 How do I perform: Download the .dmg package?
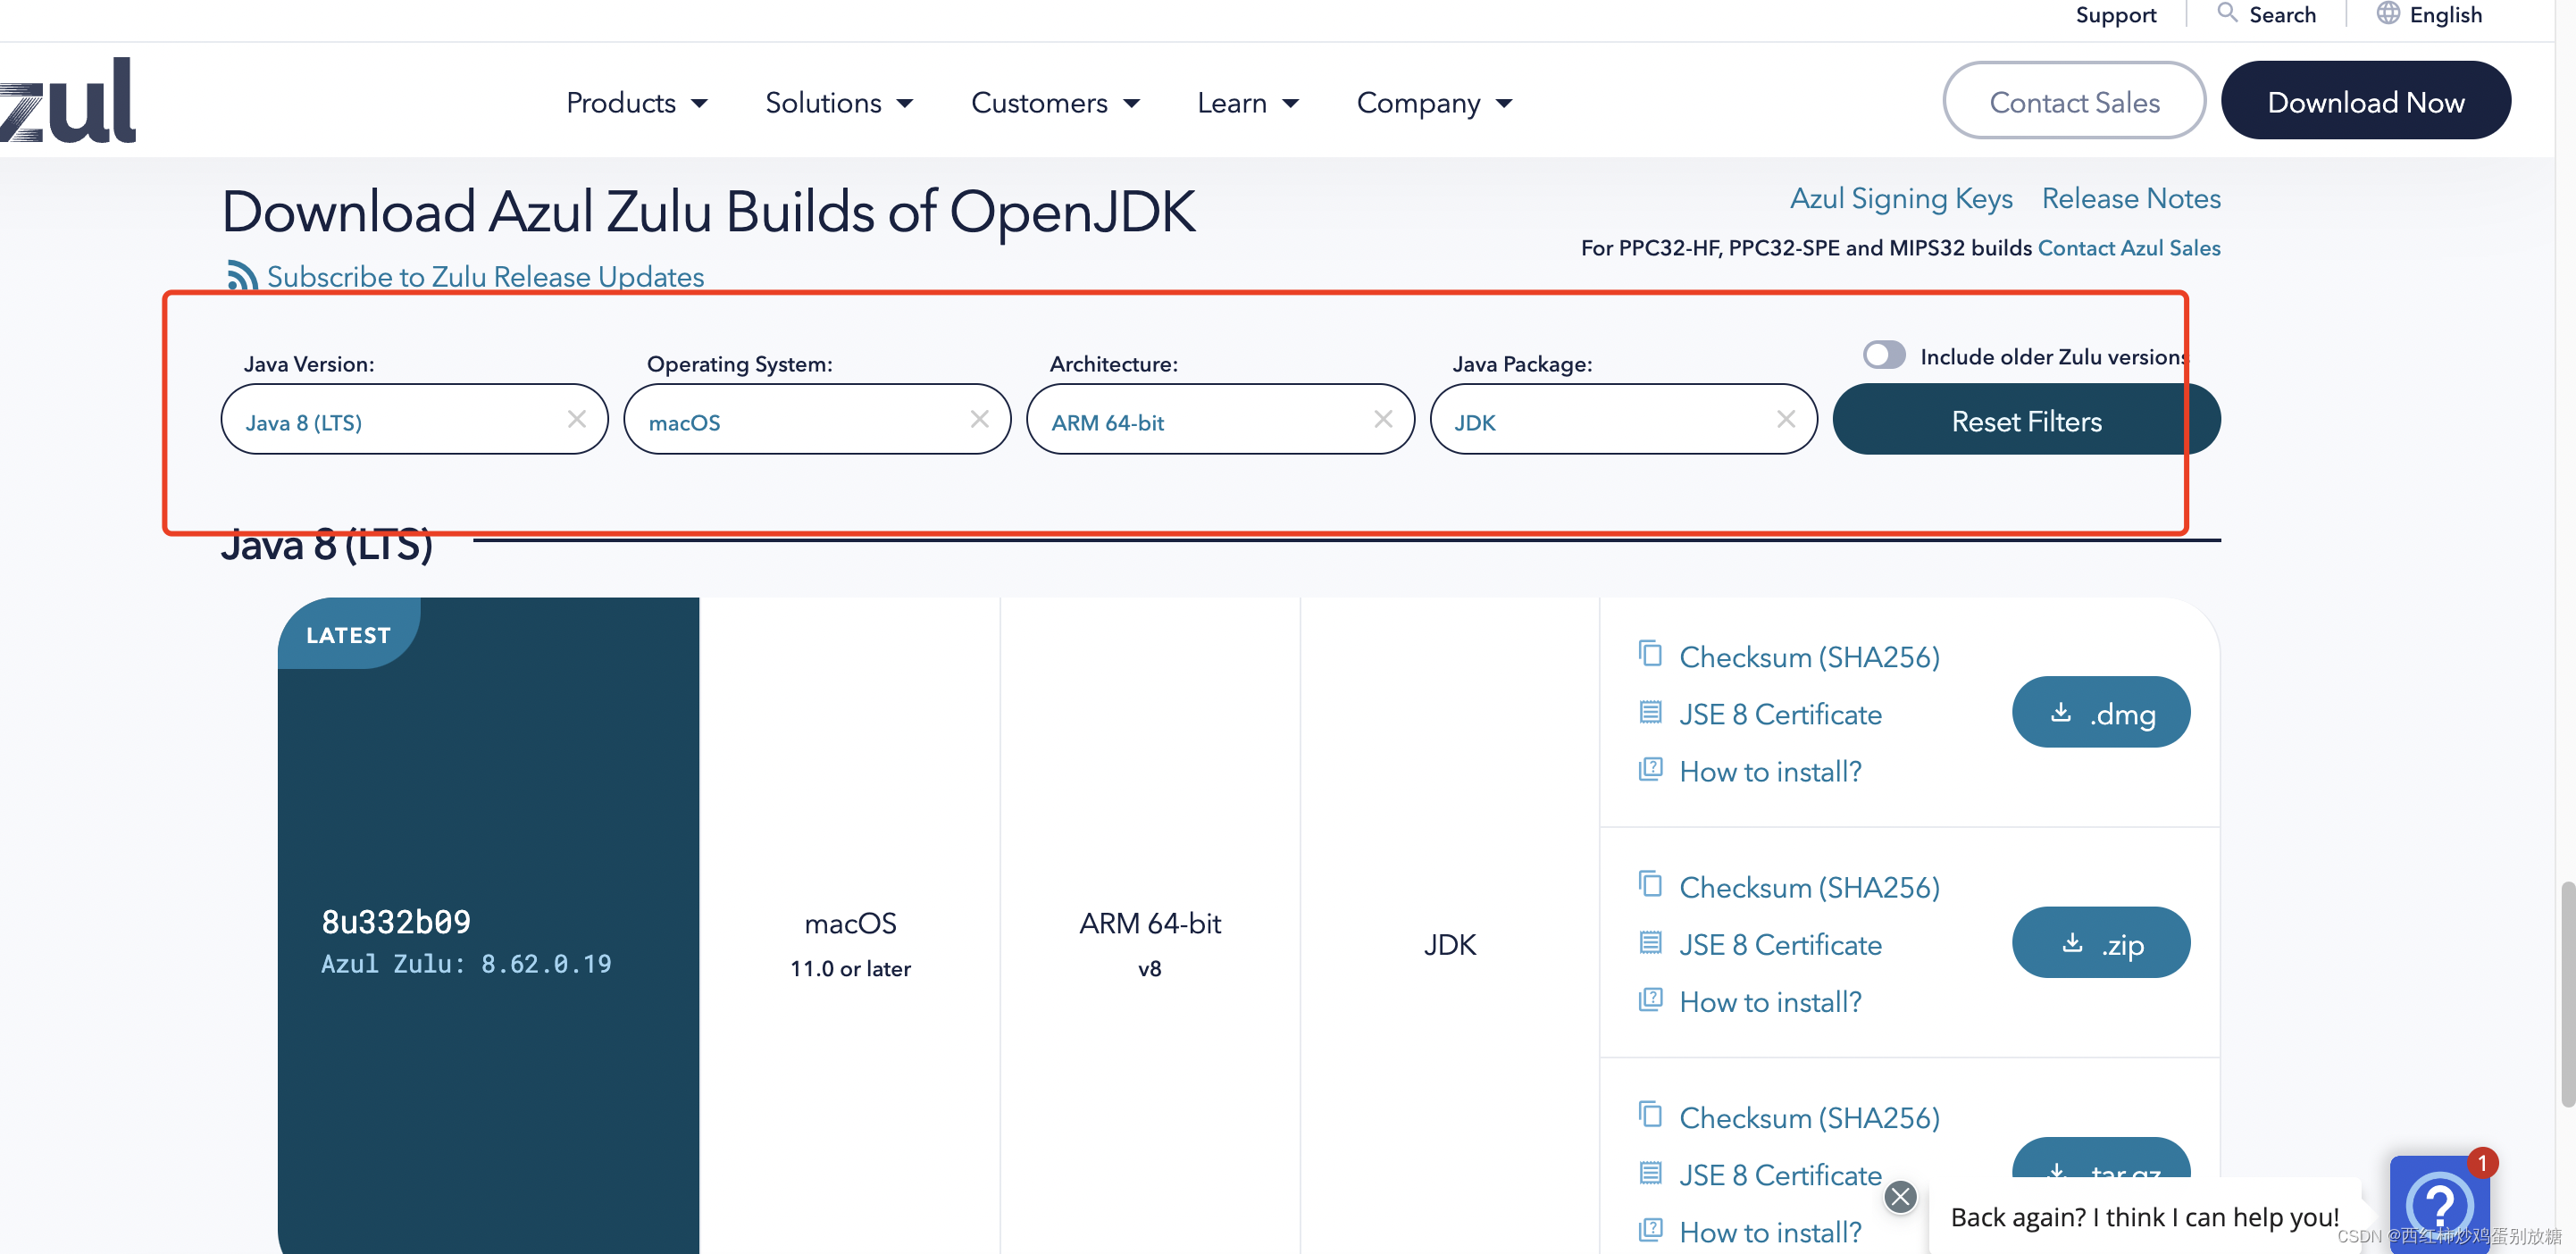click(x=2100, y=712)
